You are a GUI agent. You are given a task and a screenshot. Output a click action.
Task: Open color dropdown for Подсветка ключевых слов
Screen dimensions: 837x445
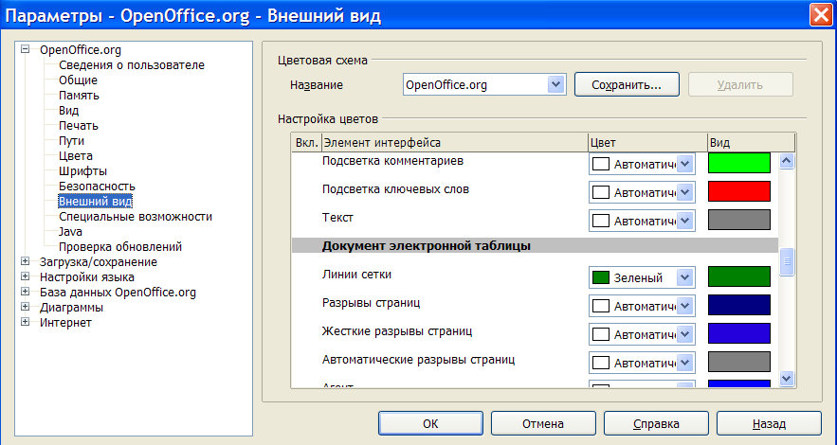[x=685, y=192]
